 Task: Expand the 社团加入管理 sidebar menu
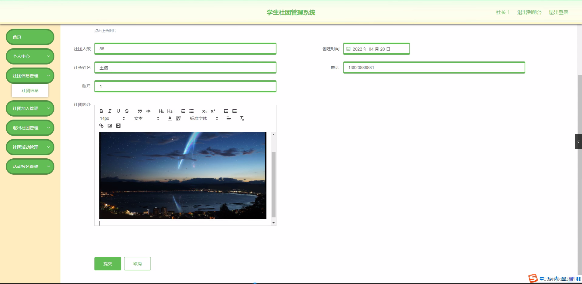tap(30, 108)
